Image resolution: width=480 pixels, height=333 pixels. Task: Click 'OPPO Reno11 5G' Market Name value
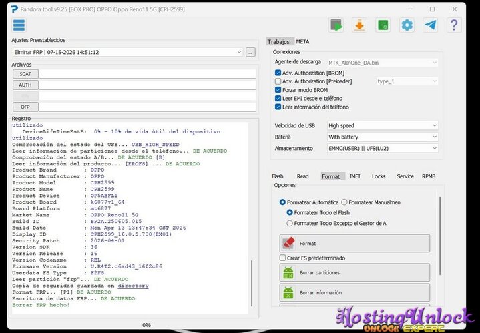coord(114,215)
